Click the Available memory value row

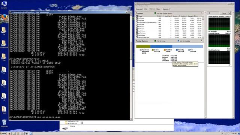point(169,56)
